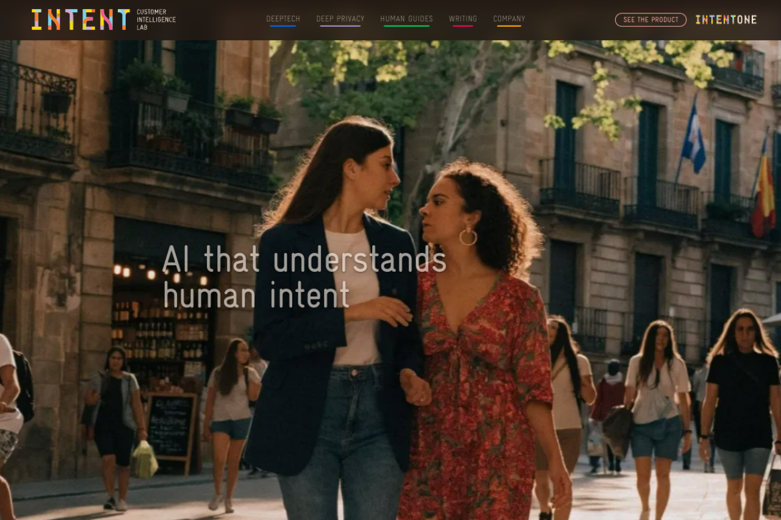Open the Writing page
This screenshot has height=520, width=781.
tap(463, 19)
